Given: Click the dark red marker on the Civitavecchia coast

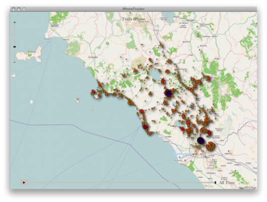Looking at the screenshot, I should point(145,127).
